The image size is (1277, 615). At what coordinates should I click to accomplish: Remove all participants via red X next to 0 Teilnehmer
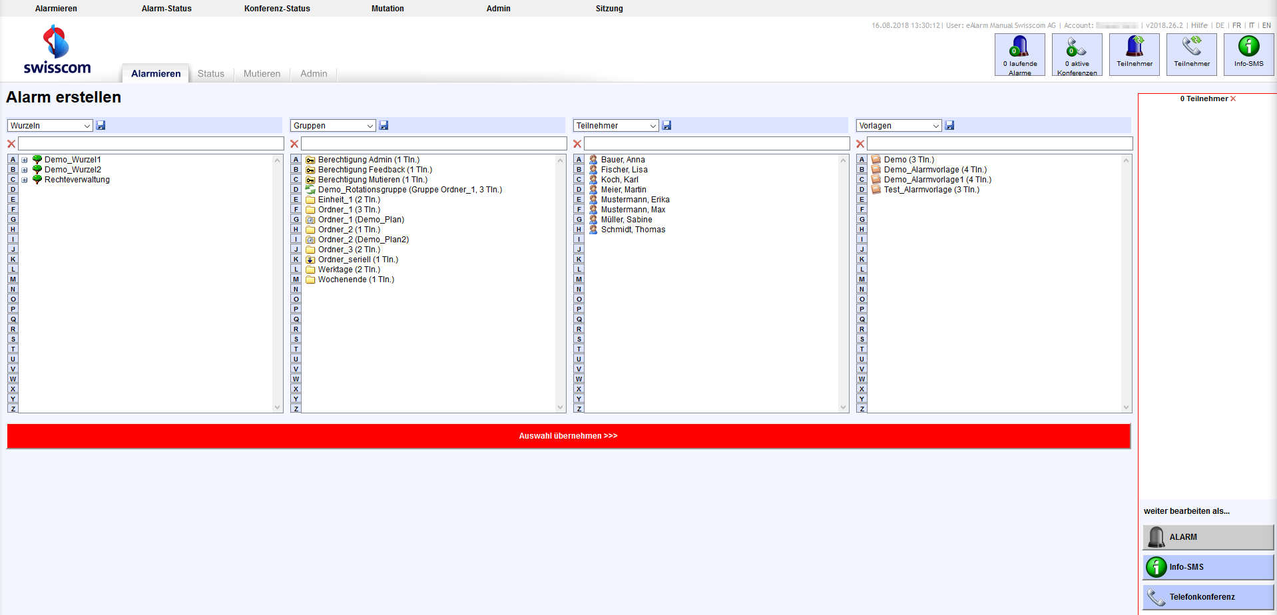1233,99
